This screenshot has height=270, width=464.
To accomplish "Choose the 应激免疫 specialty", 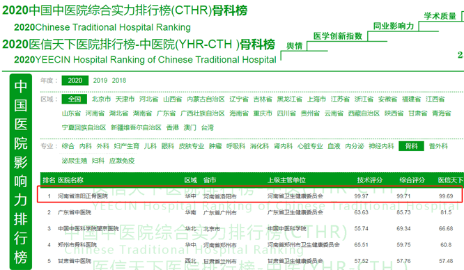I will (x=122, y=161).
